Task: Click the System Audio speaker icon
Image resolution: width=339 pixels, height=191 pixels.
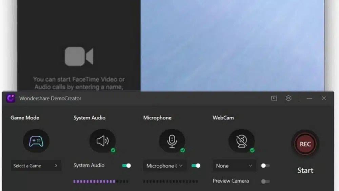Action: click(102, 141)
